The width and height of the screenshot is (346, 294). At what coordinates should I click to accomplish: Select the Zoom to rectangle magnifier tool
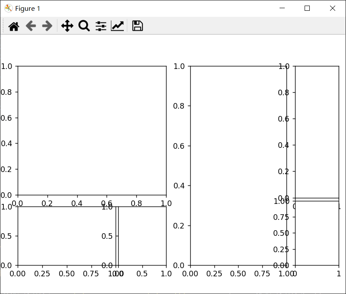(84, 26)
